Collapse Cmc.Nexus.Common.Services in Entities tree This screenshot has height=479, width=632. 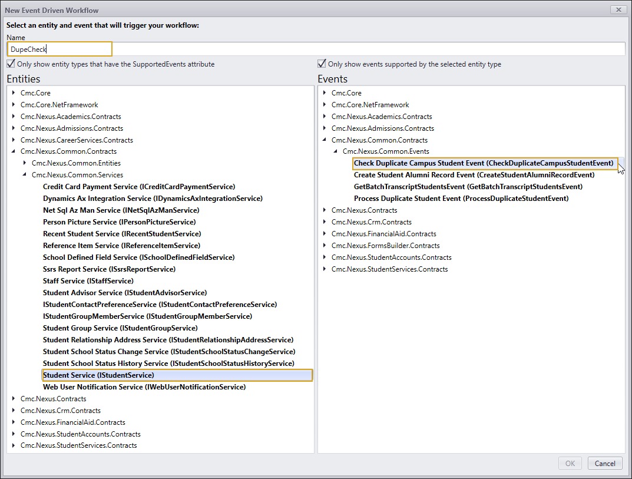[x=25, y=175]
